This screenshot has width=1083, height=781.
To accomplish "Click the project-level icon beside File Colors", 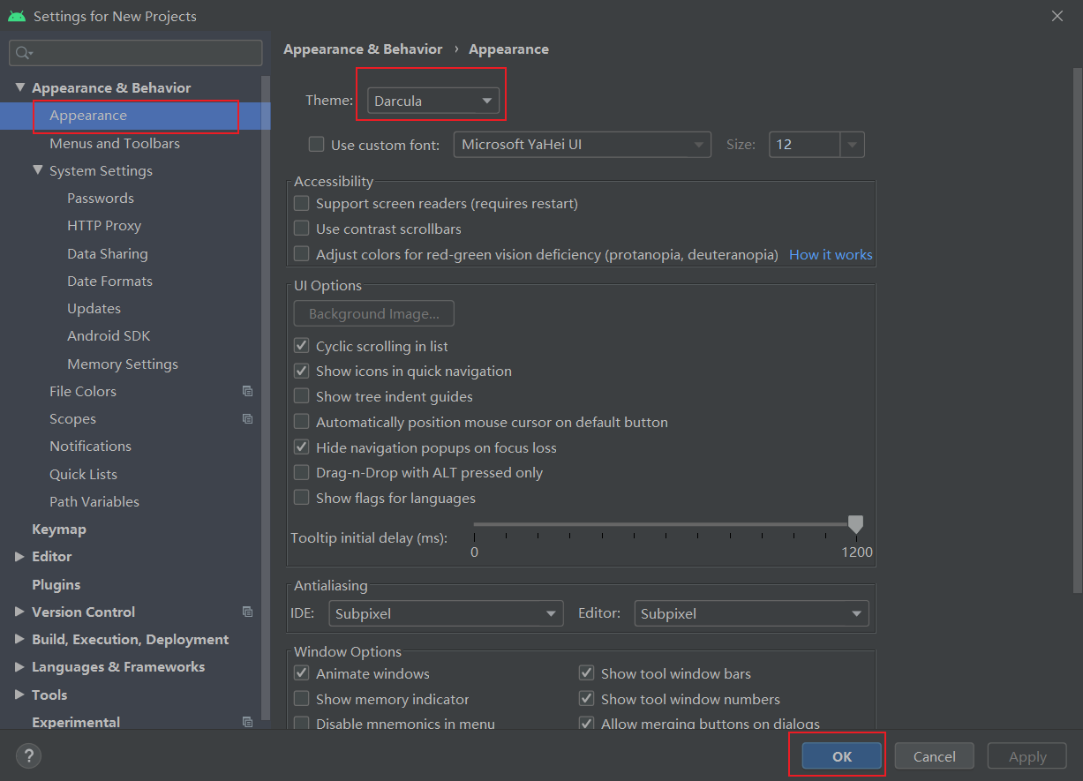I will point(247,391).
